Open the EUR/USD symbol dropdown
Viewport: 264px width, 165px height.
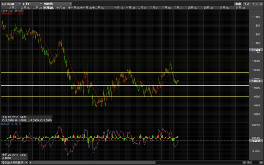point(11,4)
